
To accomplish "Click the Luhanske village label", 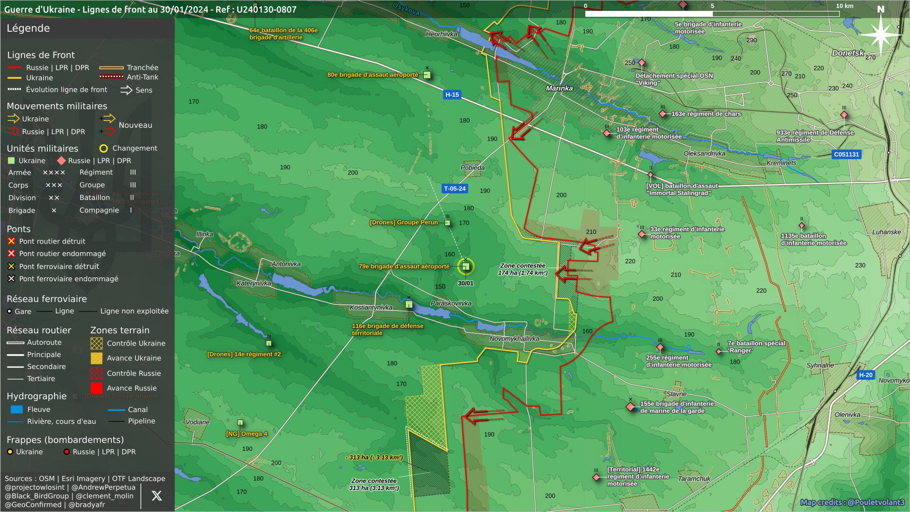I will pos(886,232).
